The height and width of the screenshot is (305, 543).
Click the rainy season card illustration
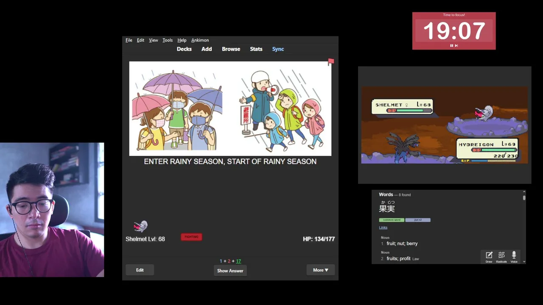(230, 109)
